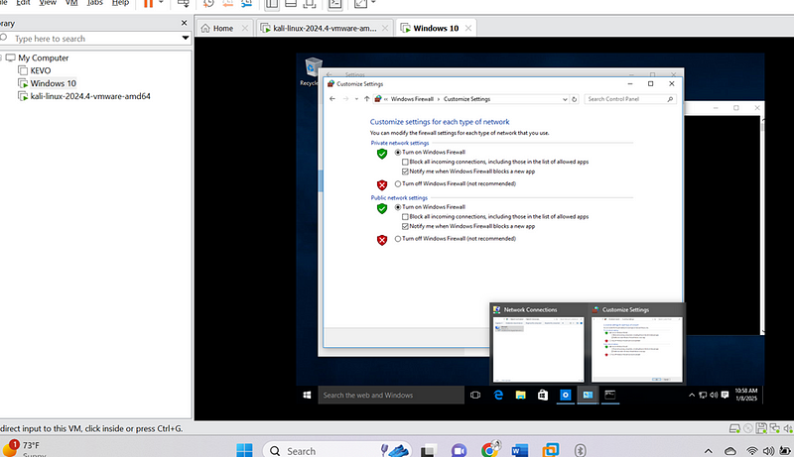
Task: Switch to Command Prompt in guest taskbar
Action: coord(609,395)
